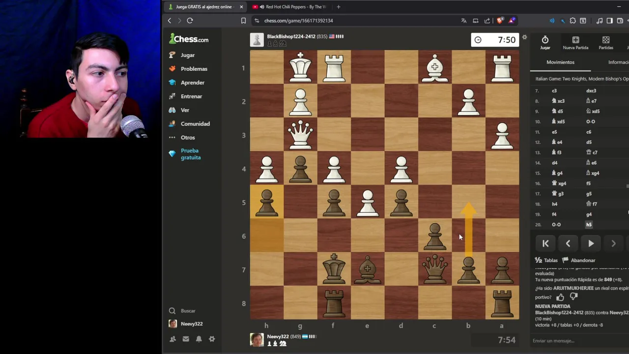Expand the Otros three-dot menu

tap(182, 138)
